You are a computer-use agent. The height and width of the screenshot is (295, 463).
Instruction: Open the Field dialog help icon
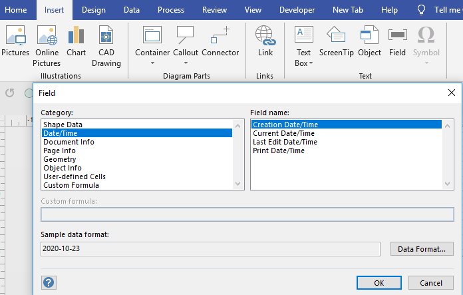[x=49, y=282]
